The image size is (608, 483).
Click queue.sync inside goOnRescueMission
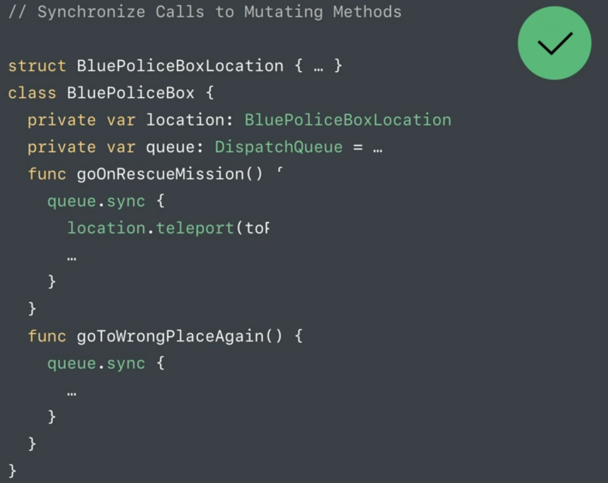tap(96, 201)
